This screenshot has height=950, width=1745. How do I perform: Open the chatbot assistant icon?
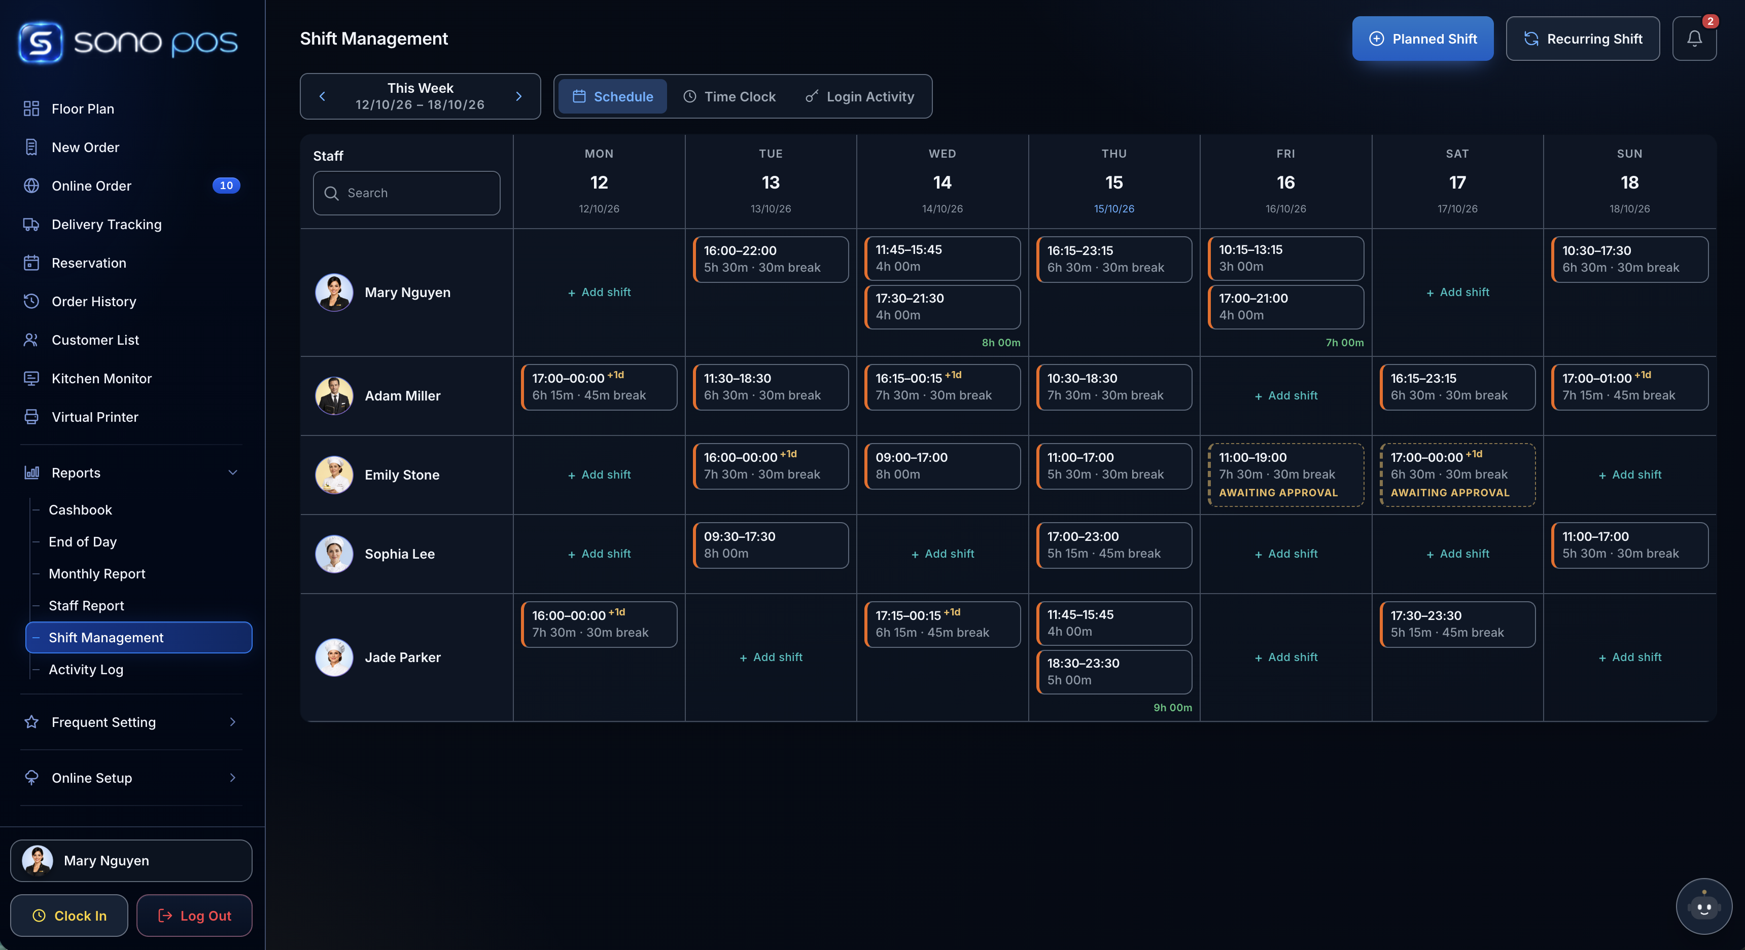(1704, 906)
